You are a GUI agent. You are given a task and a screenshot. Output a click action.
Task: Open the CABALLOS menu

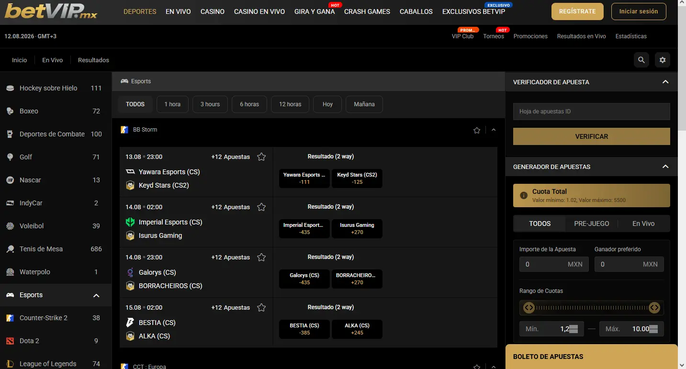tap(416, 11)
